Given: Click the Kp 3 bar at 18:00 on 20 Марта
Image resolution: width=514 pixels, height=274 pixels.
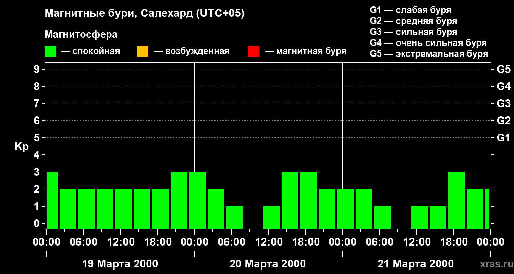Looking at the screenshot, I should click(x=308, y=200).
